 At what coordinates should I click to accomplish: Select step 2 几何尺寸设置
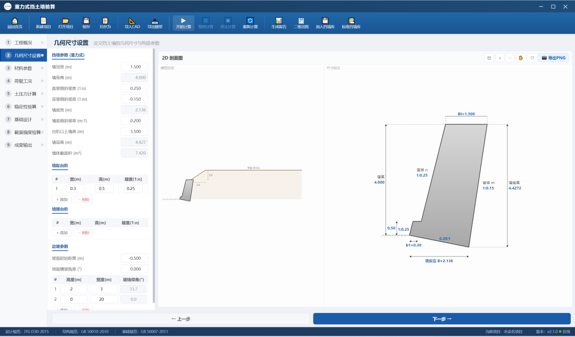(23, 55)
